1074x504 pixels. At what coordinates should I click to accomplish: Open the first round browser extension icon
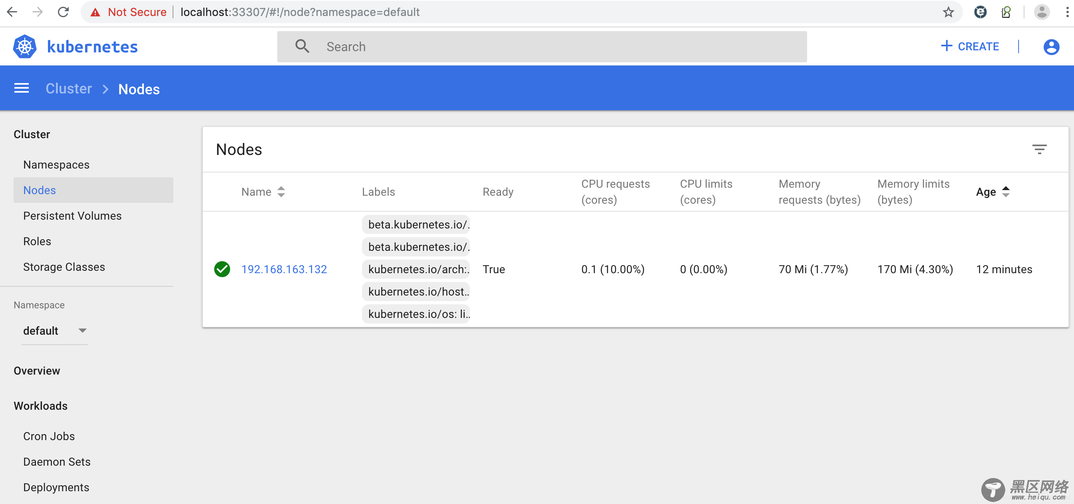pos(980,12)
